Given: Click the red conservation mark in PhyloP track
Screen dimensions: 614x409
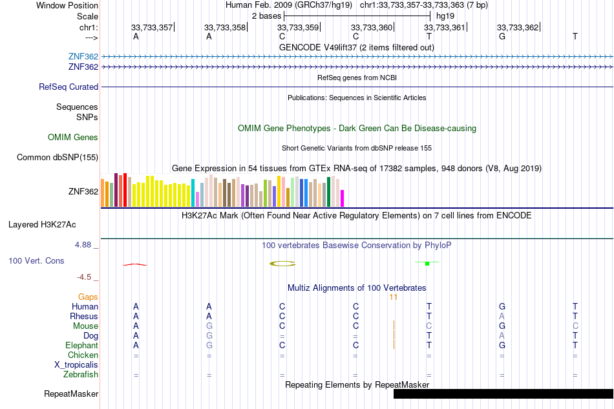Looking at the screenshot, I should tap(134, 264).
